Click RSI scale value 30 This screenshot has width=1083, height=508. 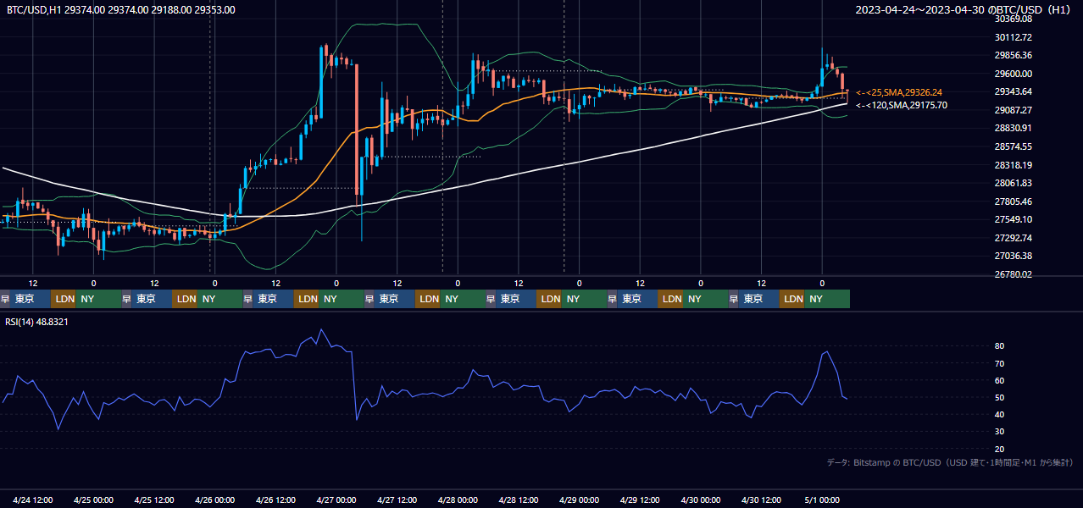1000,432
